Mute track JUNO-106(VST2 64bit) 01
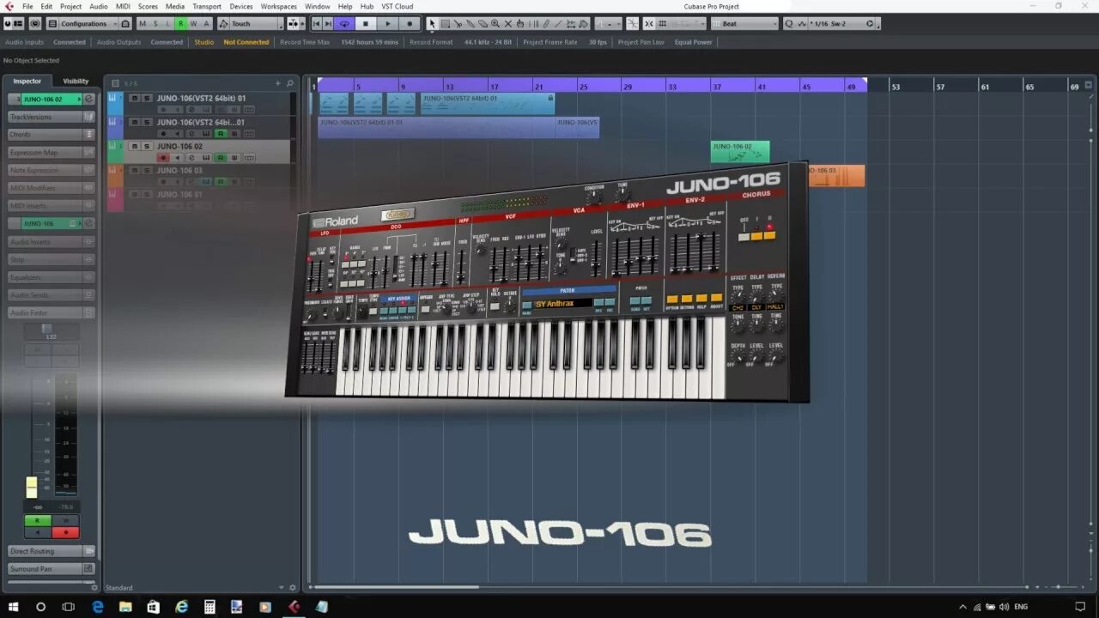 (x=134, y=98)
